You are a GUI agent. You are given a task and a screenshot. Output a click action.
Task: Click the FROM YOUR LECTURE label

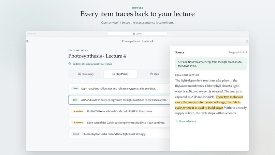point(187,75)
